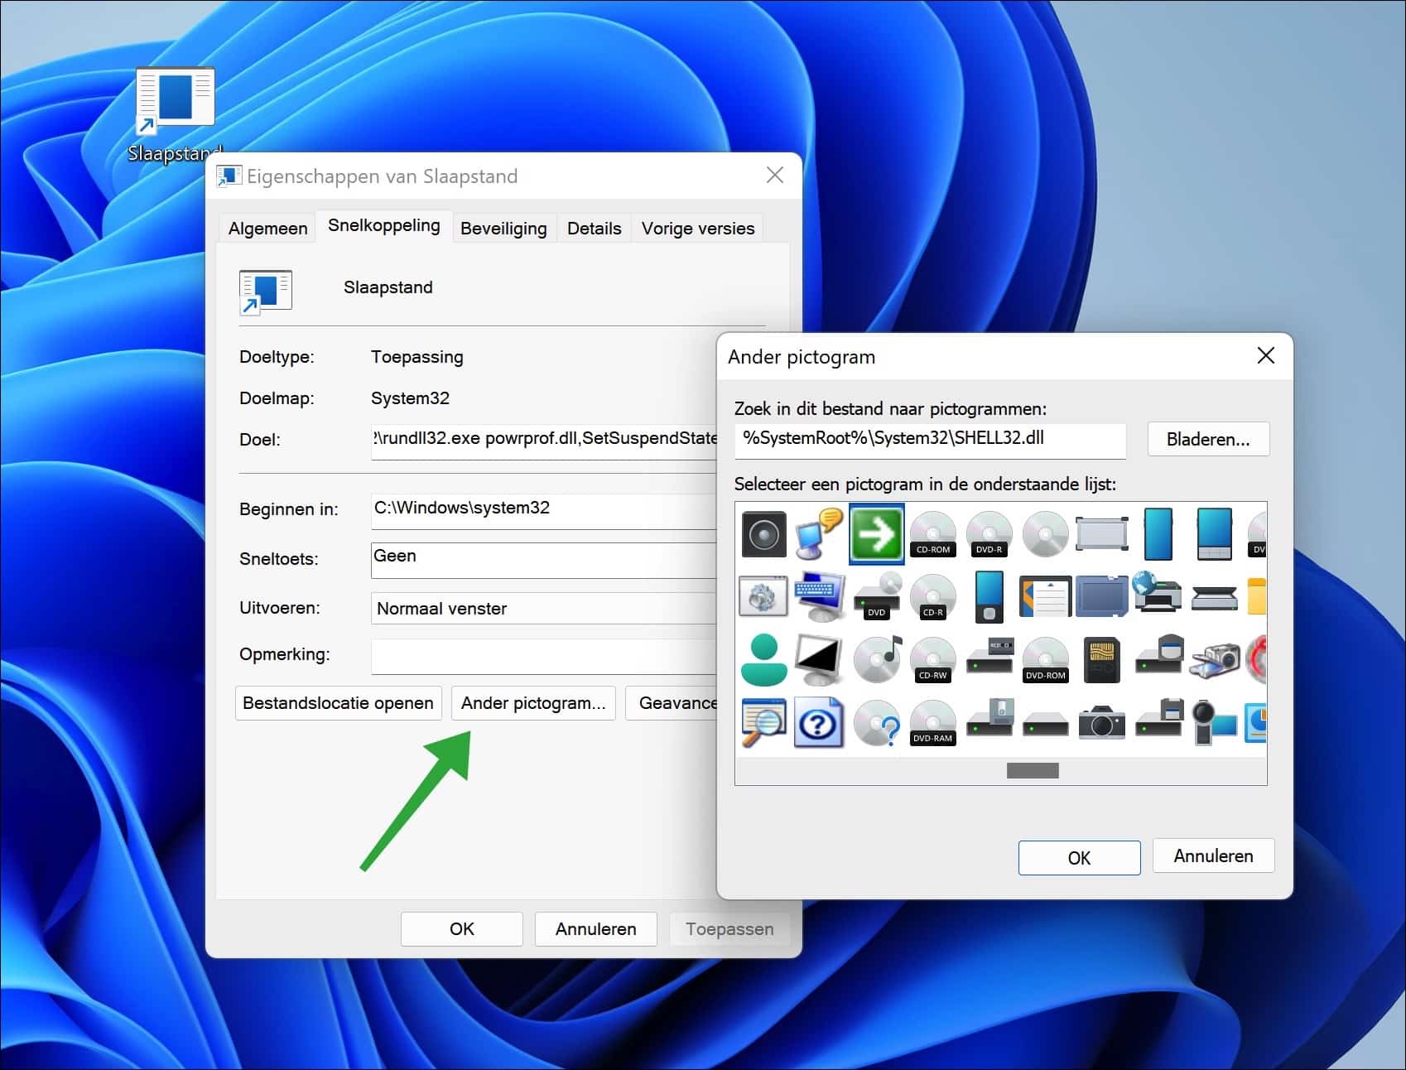Pick the SD memory card icon
The width and height of the screenshot is (1406, 1070).
click(1101, 659)
